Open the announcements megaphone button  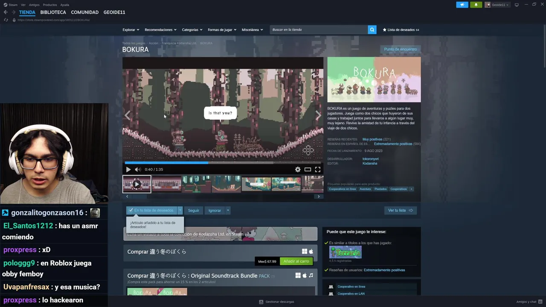click(462, 5)
